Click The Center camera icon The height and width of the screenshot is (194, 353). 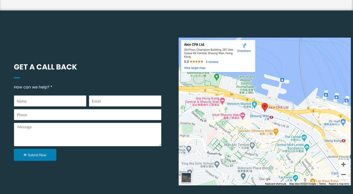pyautogui.click(x=304, y=137)
